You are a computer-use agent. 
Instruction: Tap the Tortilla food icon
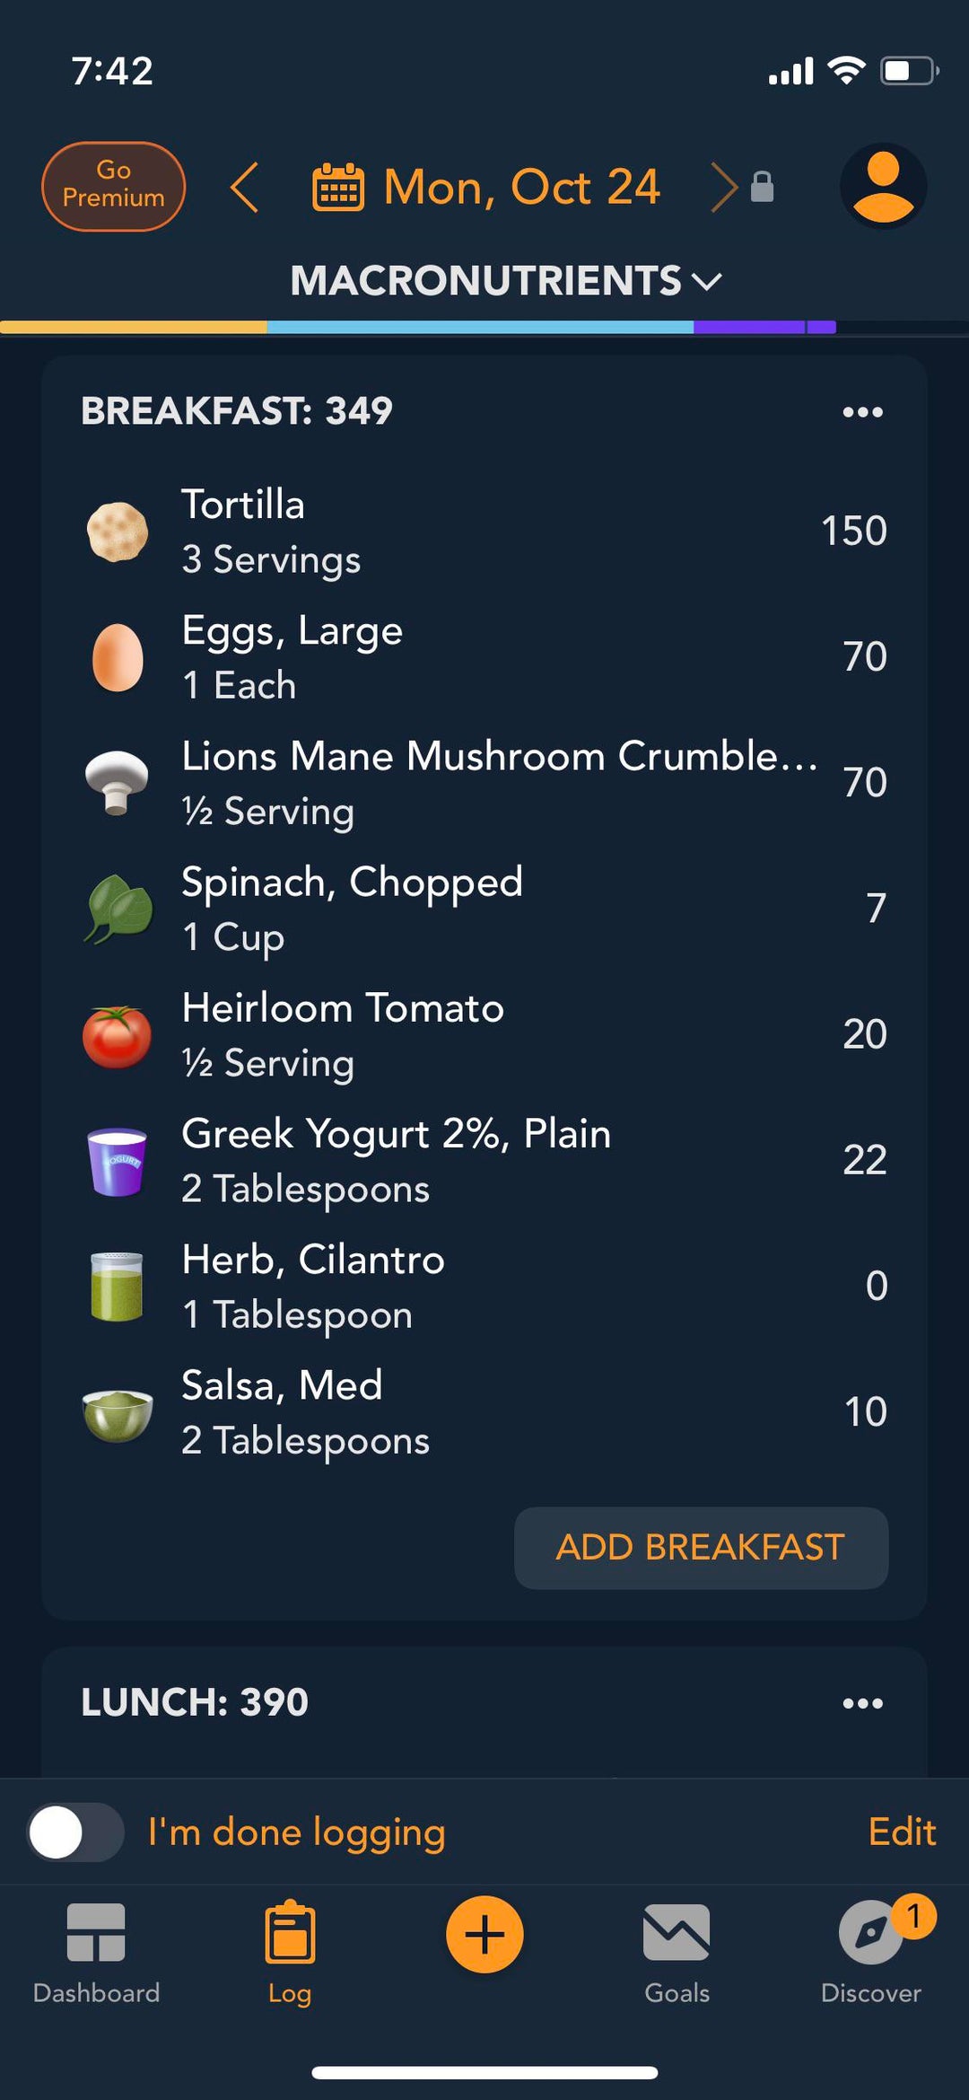(x=118, y=532)
